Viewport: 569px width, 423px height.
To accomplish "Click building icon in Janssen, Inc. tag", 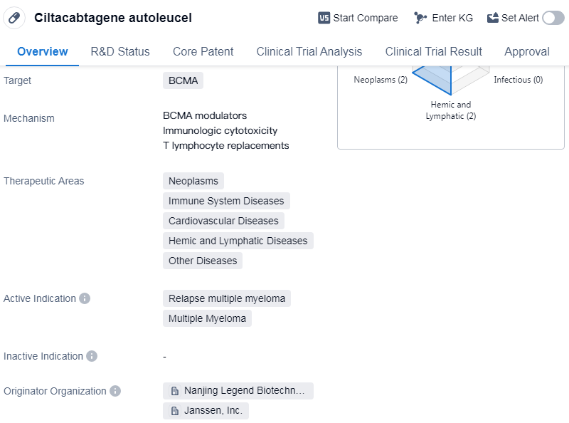I will [x=174, y=411].
